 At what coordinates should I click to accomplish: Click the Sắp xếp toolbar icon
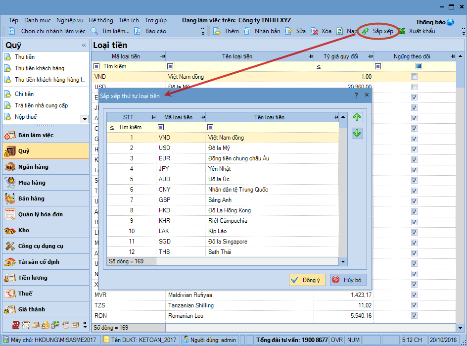pos(366,31)
